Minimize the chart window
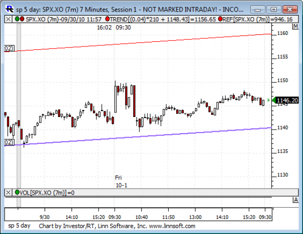Image resolution: width=303 pixels, height=234 pixels. coord(258,9)
